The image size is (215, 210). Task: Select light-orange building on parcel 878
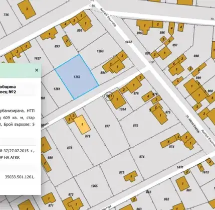point(82,125)
